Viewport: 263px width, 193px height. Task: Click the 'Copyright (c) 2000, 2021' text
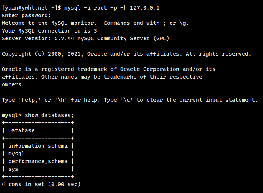43,54
